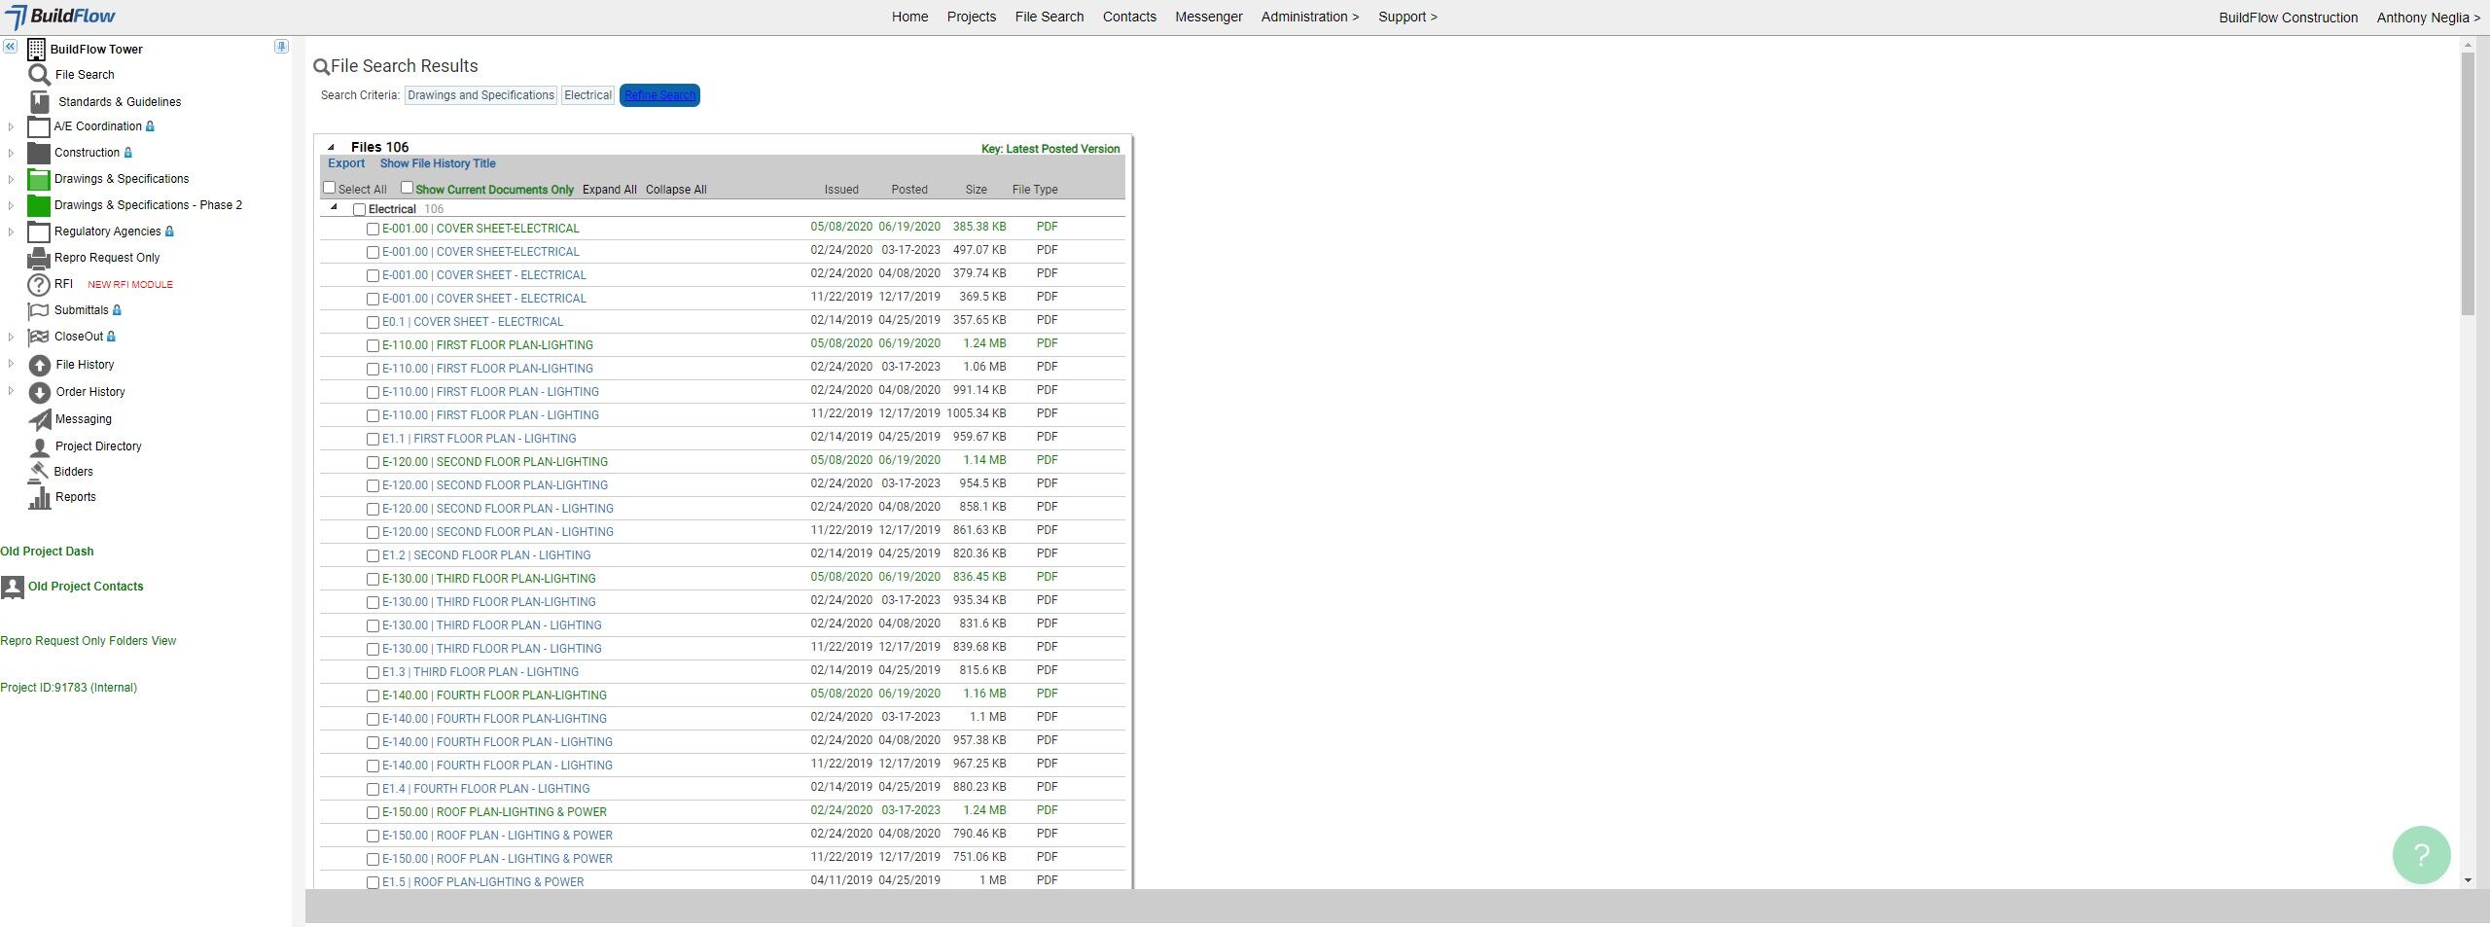
Task: Tick checkbox for E0.1 COVER SHEET - ELECTRICAL
Action: [373, 322]
